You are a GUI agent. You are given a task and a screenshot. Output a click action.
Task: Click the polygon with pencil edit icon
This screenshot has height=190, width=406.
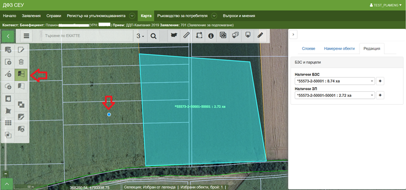[21, 117]
